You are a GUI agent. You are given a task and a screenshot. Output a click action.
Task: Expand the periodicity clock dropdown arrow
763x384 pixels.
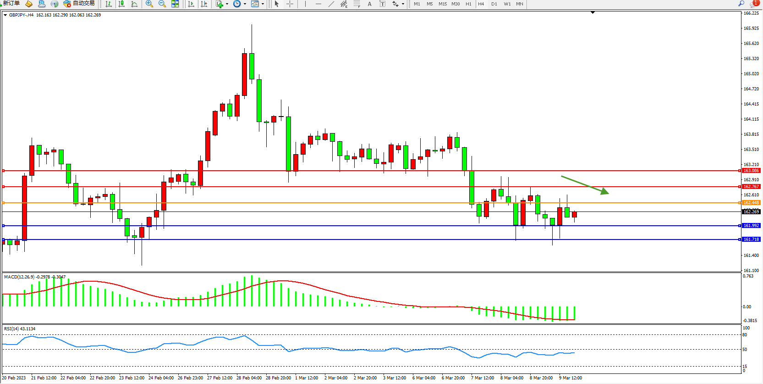[x=245, y=4]
